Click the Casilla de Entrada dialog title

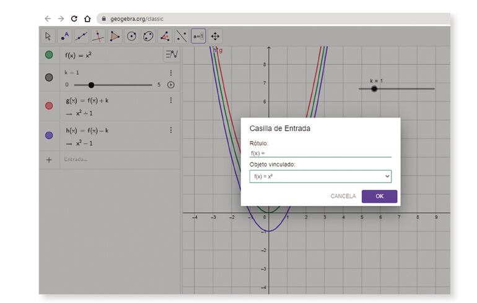[280, 129]
